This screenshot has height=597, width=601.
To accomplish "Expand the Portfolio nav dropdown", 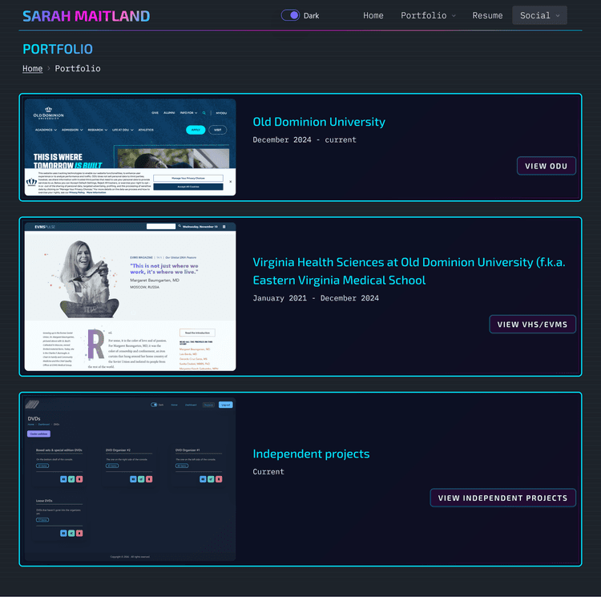I will coord(428,15).
